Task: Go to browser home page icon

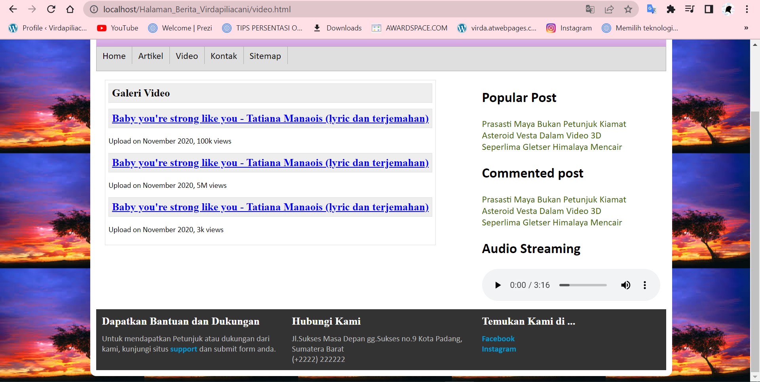Action: click(70, 9)
